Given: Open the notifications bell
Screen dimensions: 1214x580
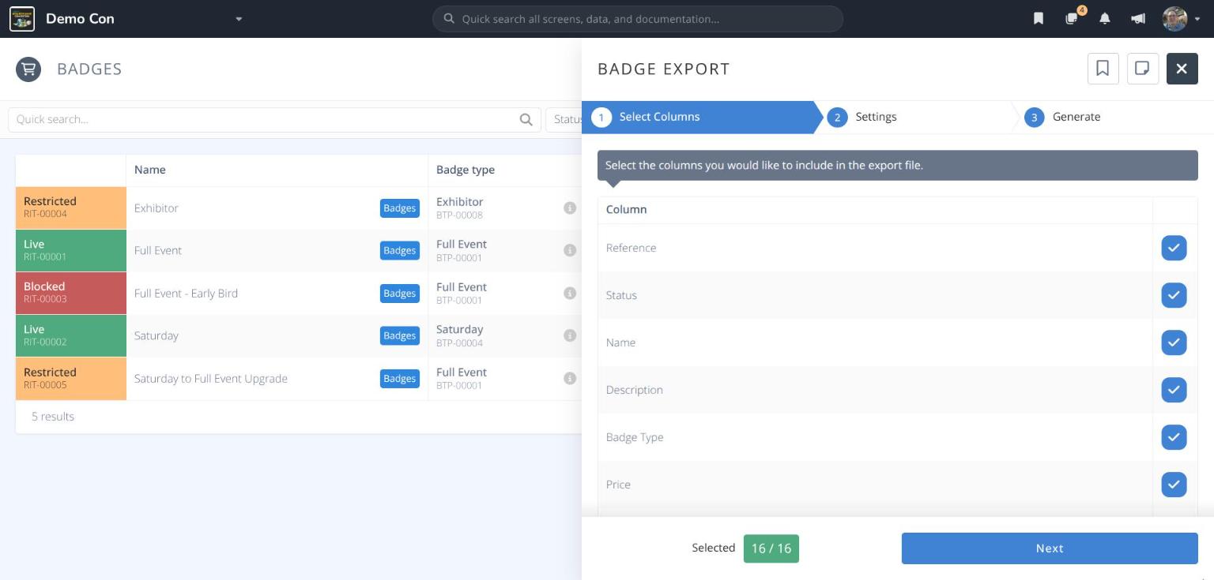Looking at the screenshot, I should point(1105,19).
